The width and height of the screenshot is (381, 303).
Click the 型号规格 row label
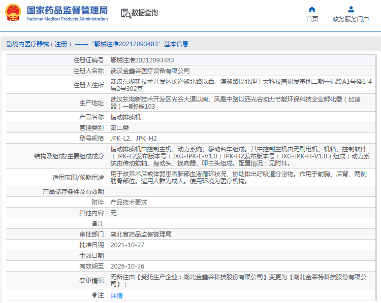point(91,139)
